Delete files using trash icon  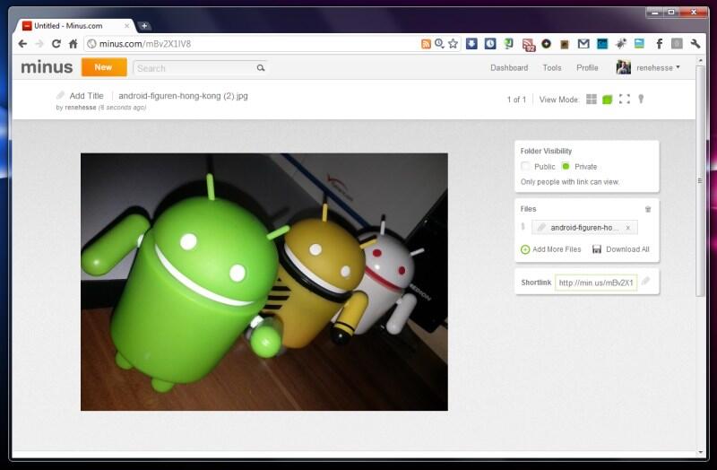click(647, 209)
